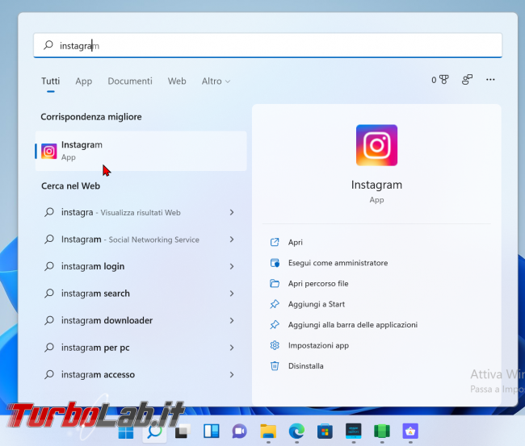This screenshot has width=525, height=446.
Task: Open the green taskbar app icon
Action: [382, 431]
